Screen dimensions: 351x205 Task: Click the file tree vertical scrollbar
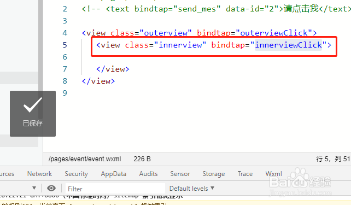coord(40,59)
